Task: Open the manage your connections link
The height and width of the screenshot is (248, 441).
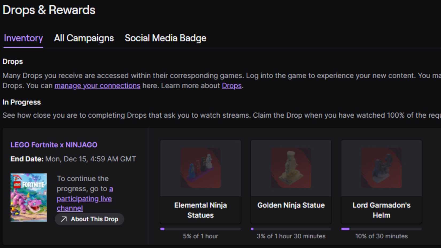Action: tap(97, 86)
